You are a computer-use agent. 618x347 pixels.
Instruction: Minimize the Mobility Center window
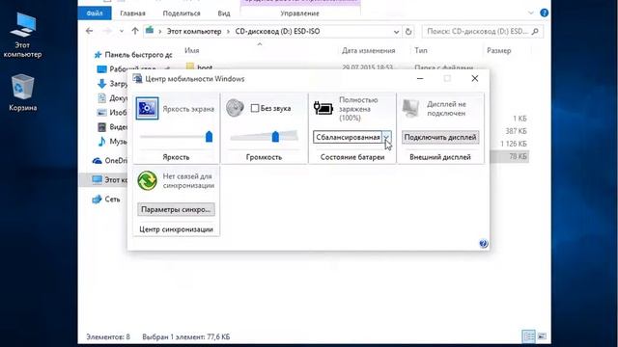point(420,79)
